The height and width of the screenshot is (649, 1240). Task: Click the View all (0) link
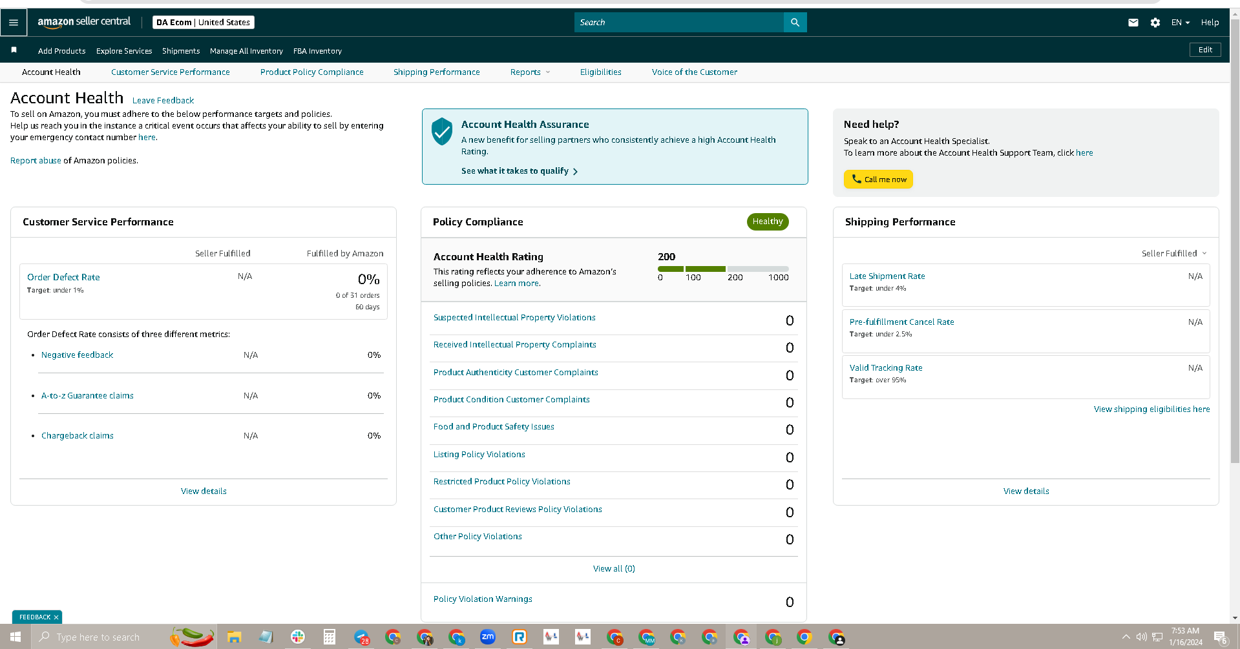tap(614, 569)
